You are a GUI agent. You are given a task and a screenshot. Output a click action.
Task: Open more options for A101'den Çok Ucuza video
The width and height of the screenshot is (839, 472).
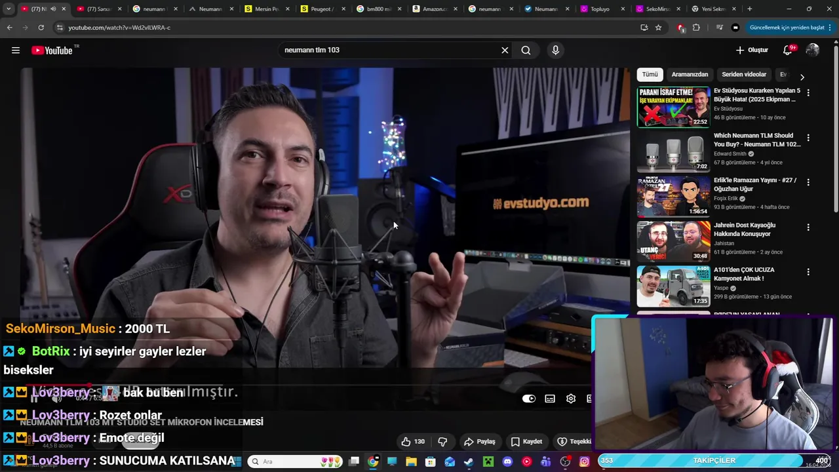(808, 271)
